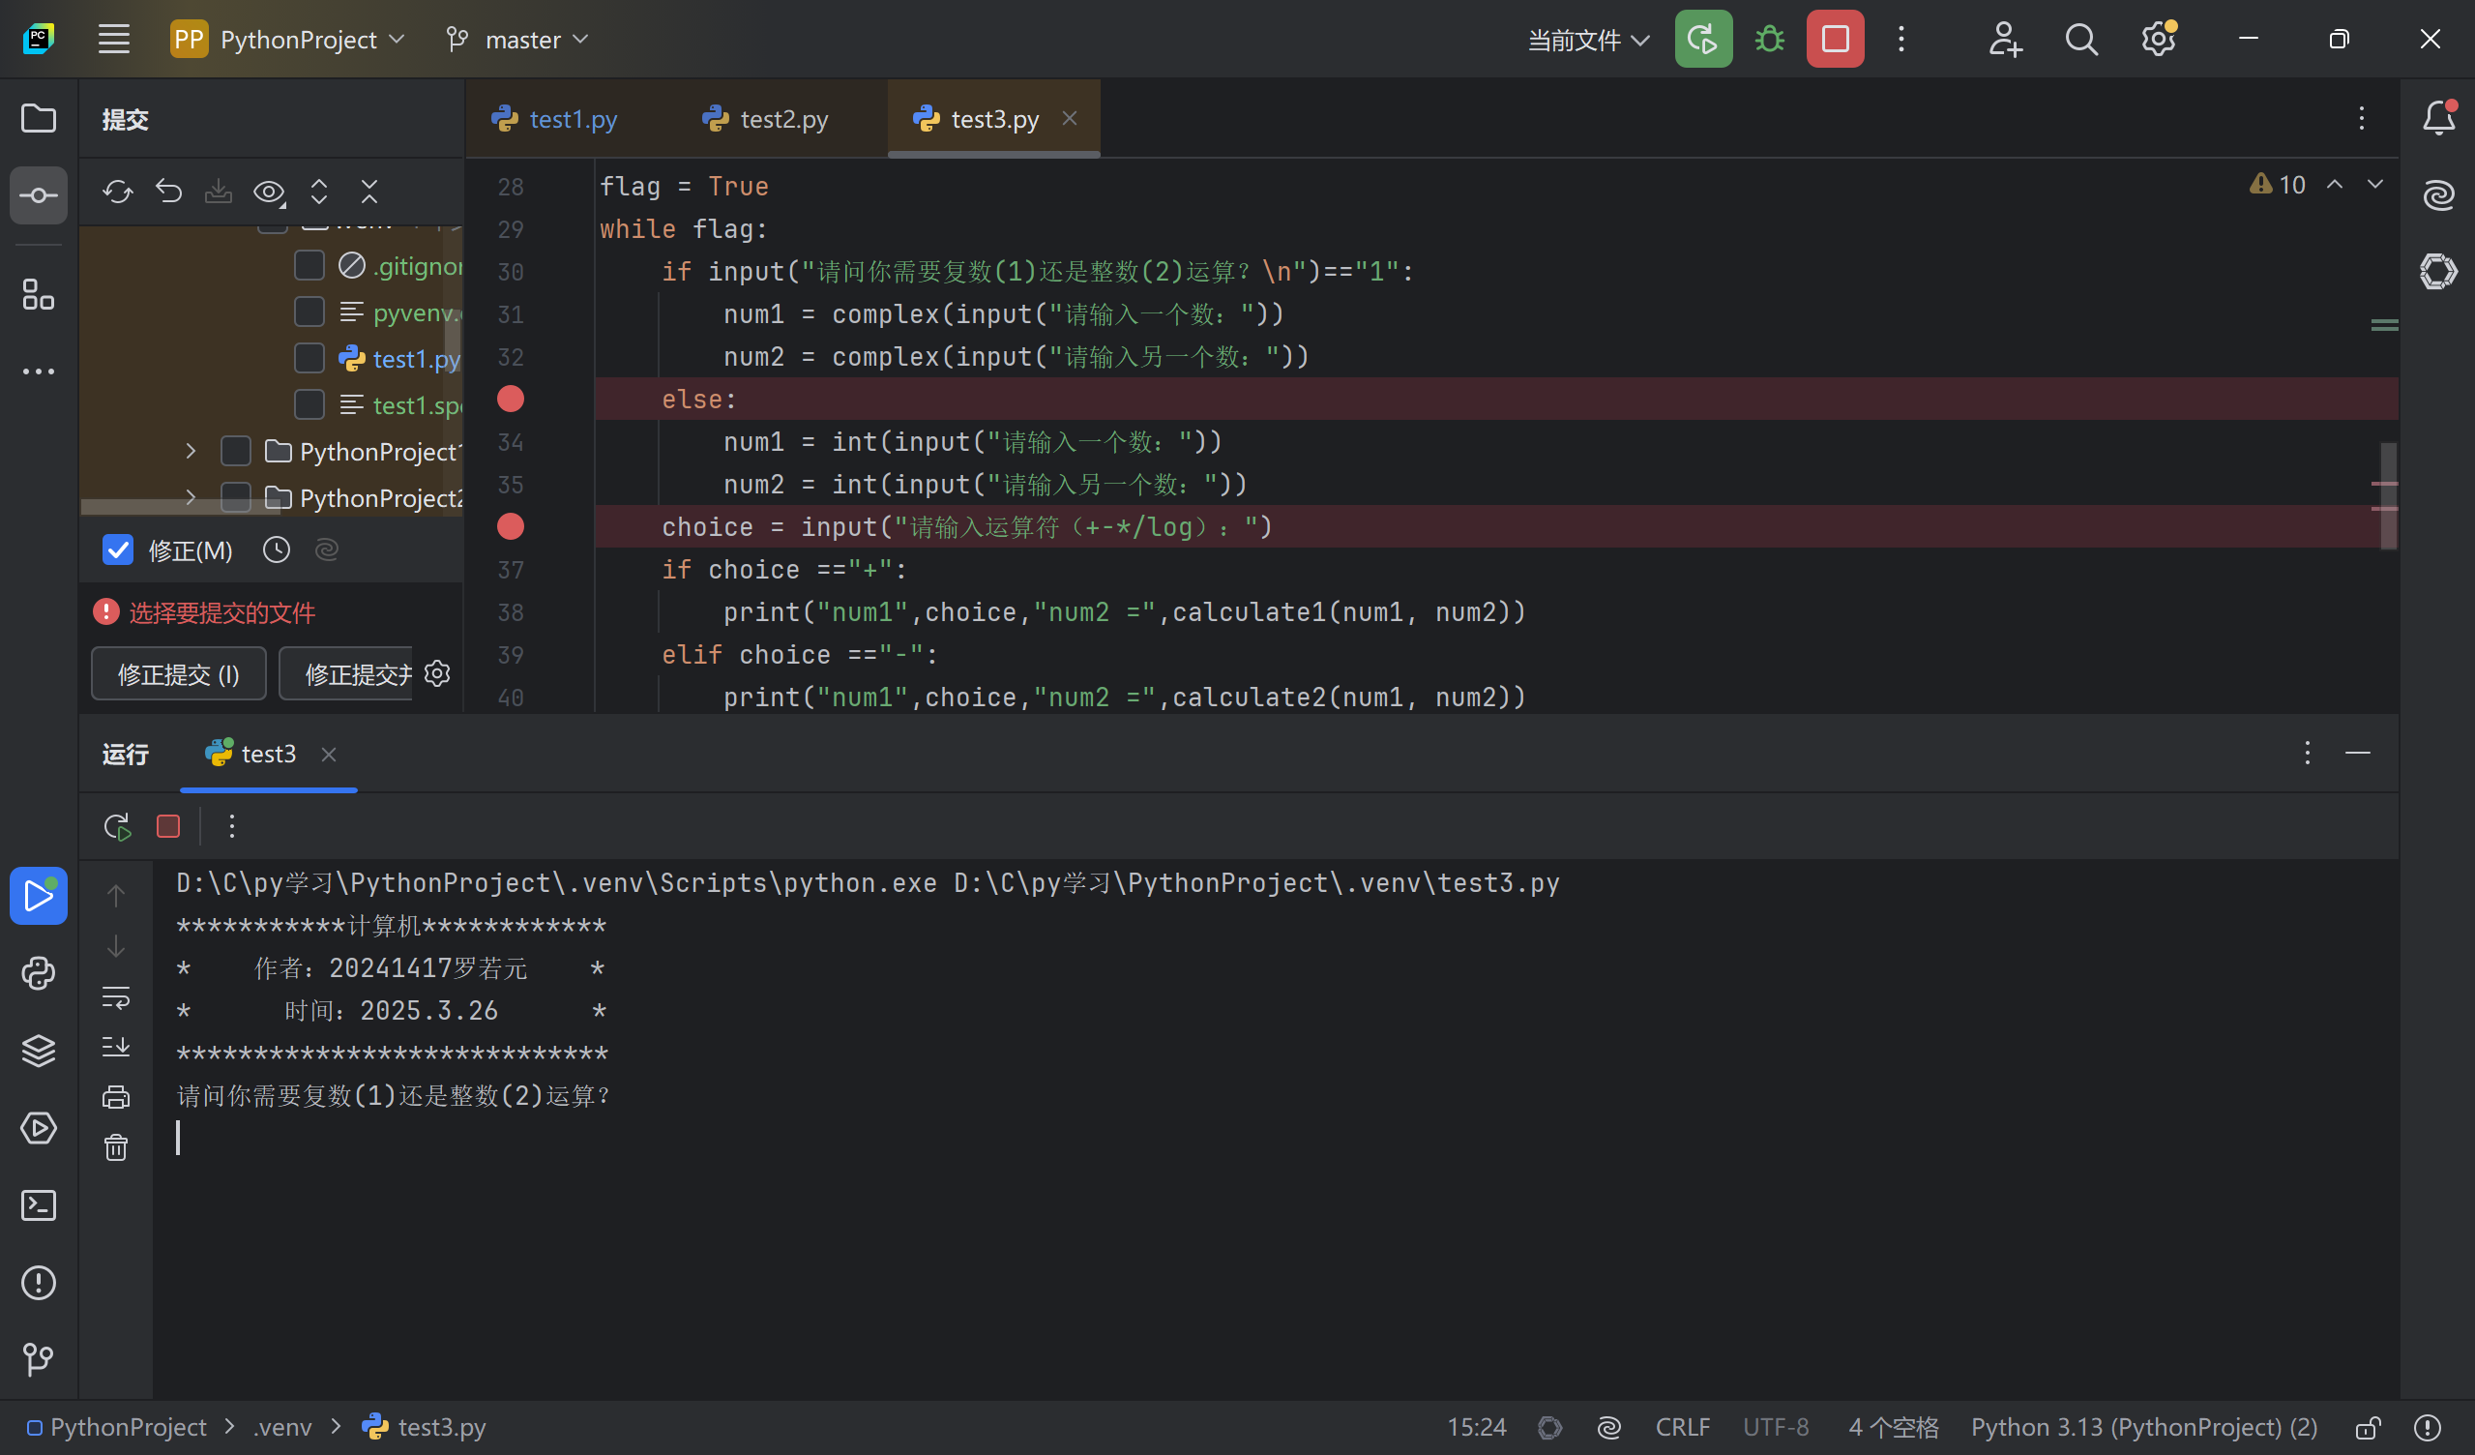Check the test1.py file checkbox
2475x1455 pixels.
pos(309,359)
